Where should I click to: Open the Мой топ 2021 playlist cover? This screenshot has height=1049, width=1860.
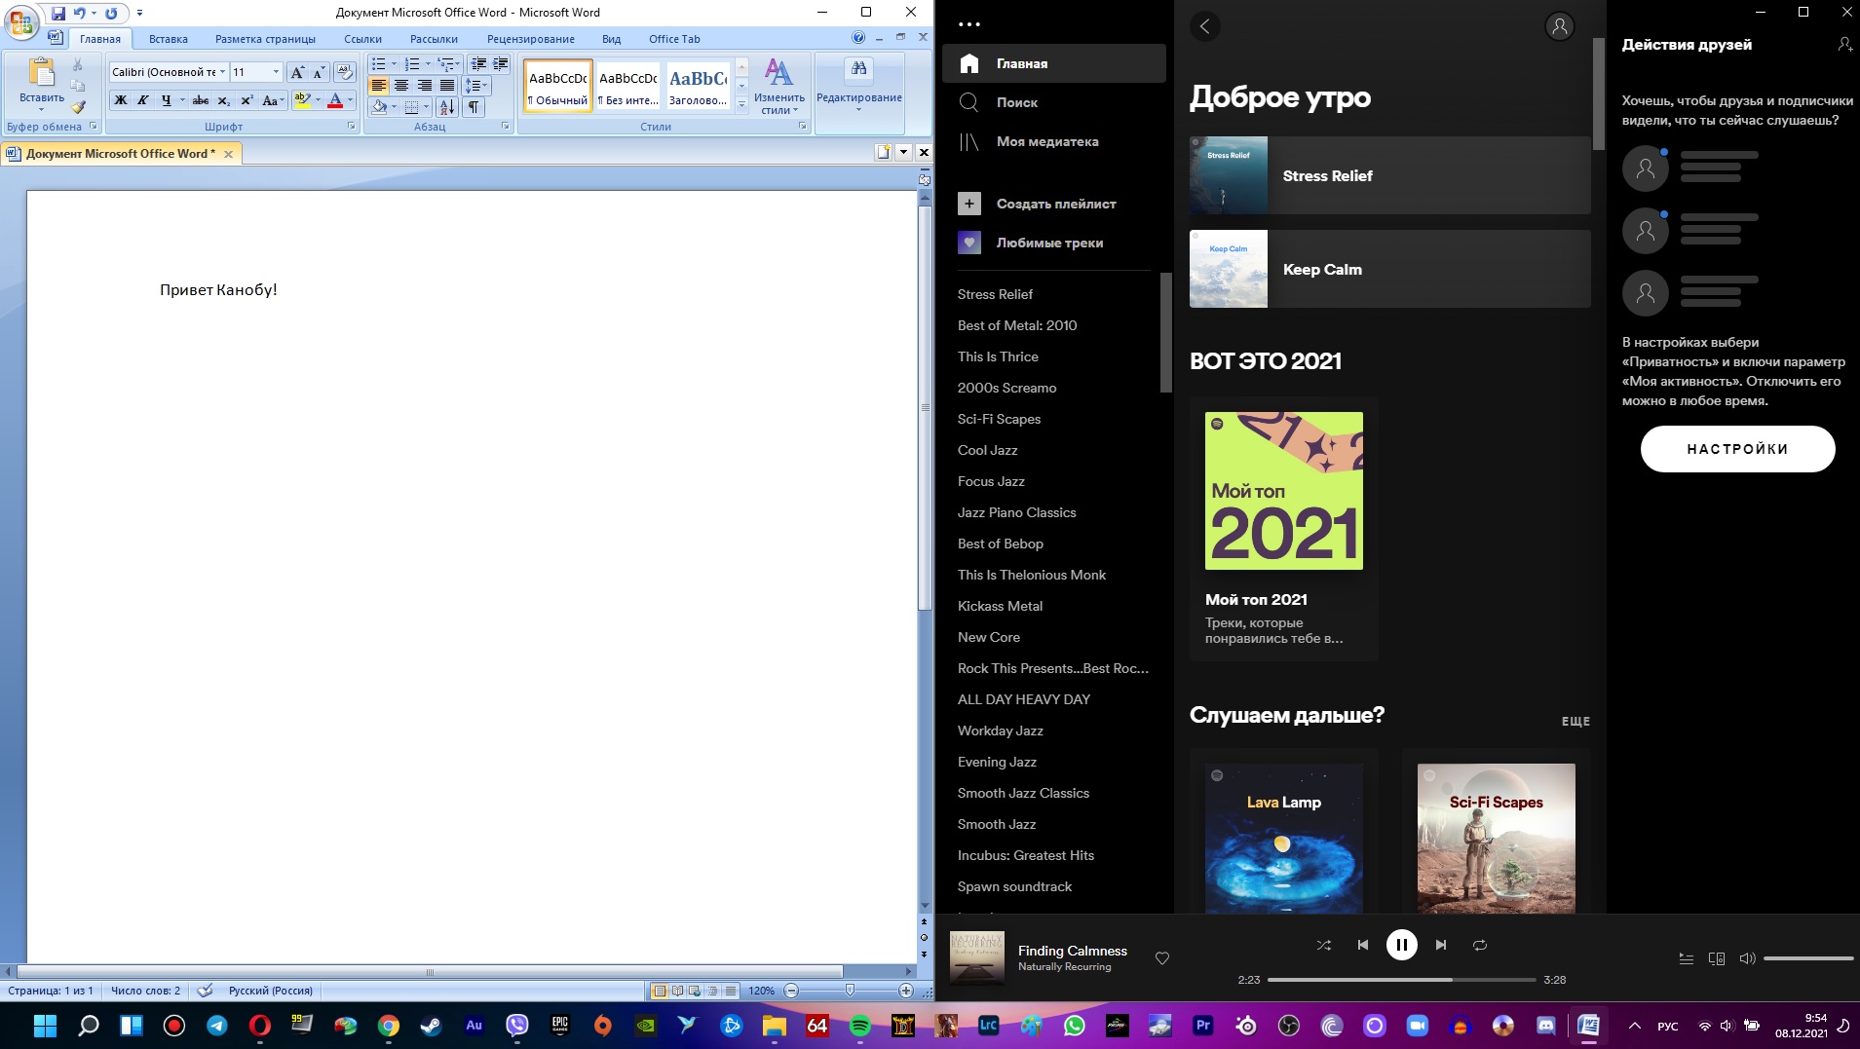point(1283,491)
